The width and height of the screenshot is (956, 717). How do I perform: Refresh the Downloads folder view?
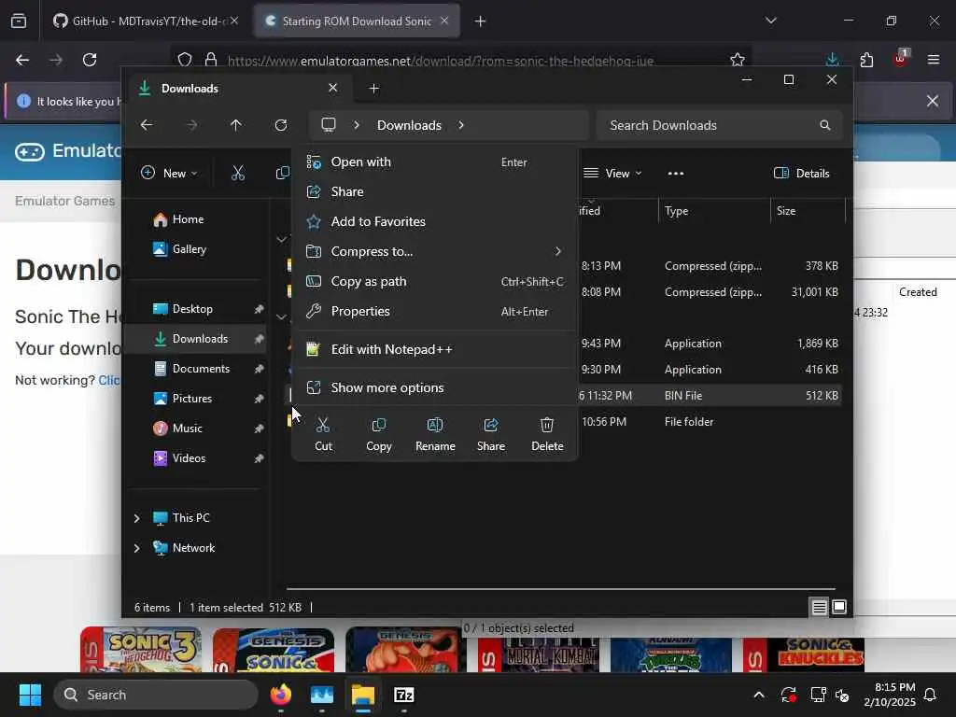280,126
